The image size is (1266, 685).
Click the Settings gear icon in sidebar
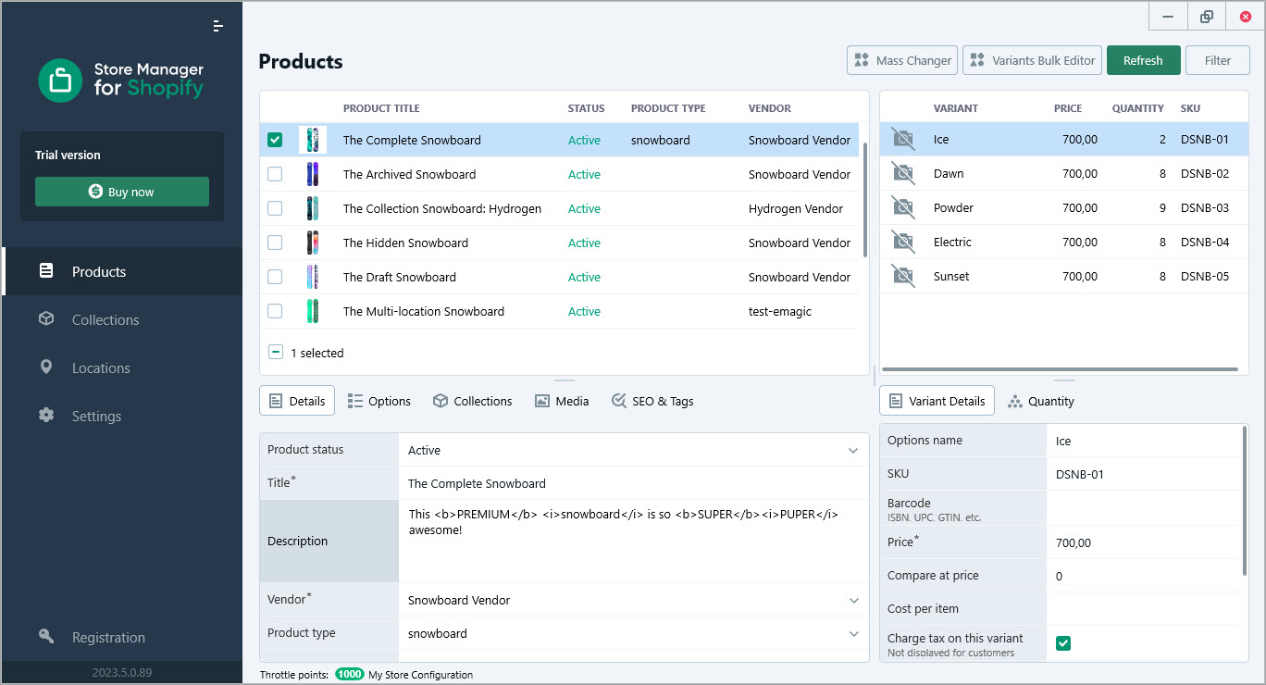coord(46,416)
